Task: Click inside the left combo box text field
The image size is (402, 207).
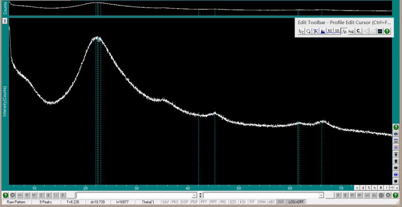Action: click(135, 195)
